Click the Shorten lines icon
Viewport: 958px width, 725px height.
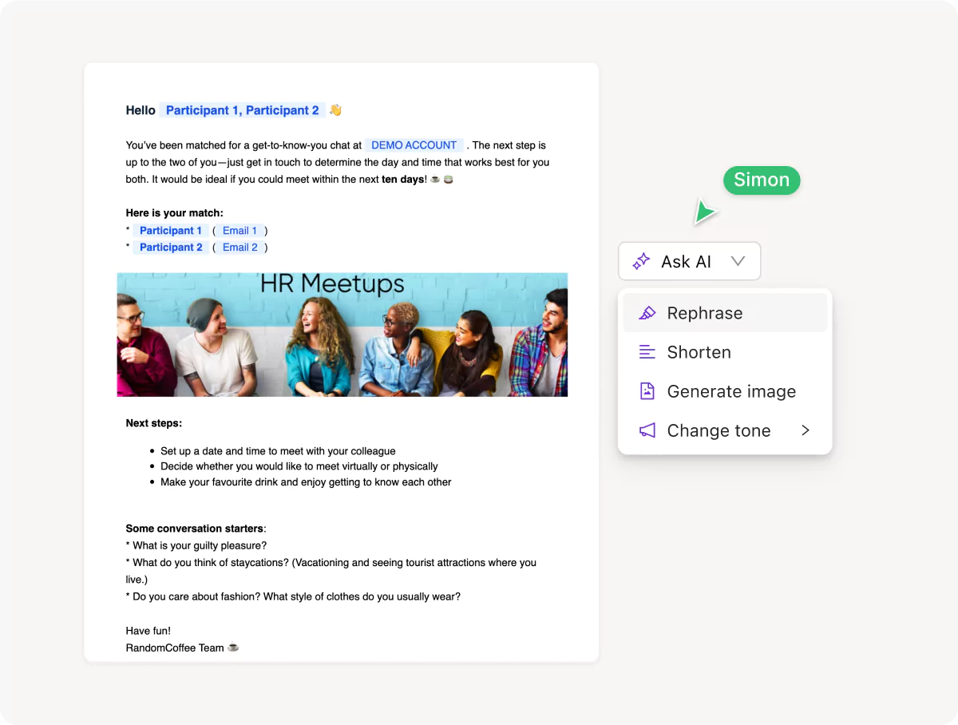pos(647,352)
